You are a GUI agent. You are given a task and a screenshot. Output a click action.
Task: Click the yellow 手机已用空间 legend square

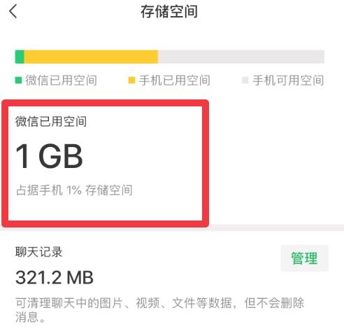tap(131, 80)
